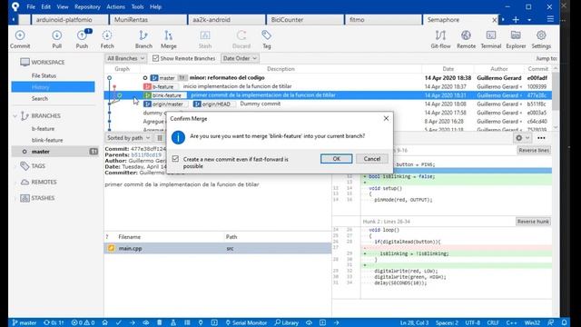This screenshot has width=581, height=327.
Task: Expand the STASHES section
Action: 15,198
